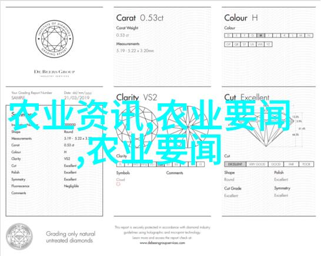Select the EXCELLENT box in cut scale

pos(235,164)
